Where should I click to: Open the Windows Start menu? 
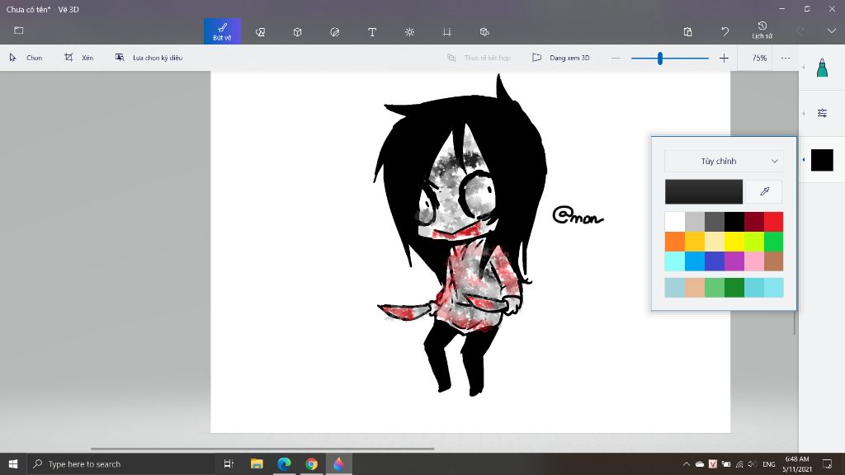pos(13,463)
